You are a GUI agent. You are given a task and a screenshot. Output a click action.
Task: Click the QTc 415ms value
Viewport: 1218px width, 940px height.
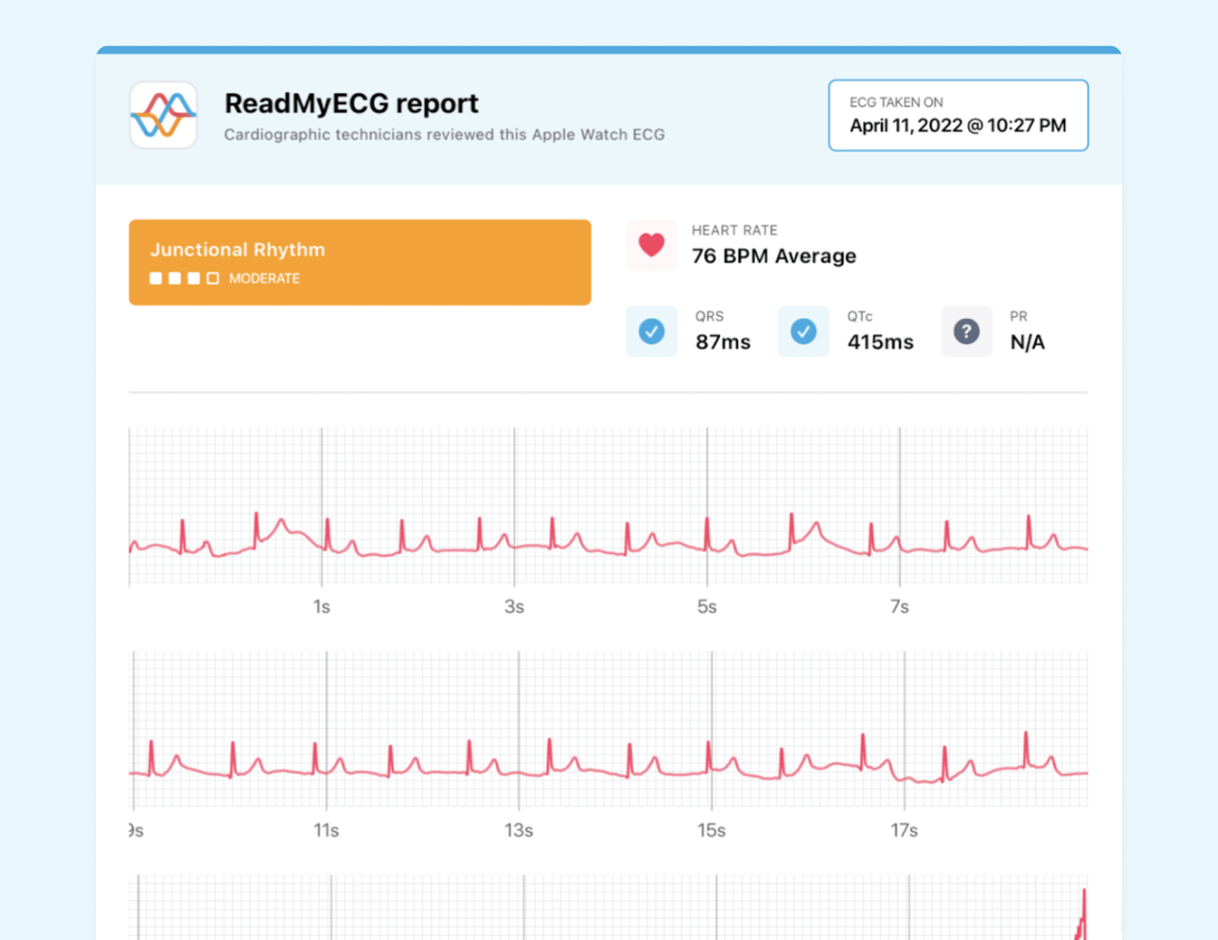(881, 342)
